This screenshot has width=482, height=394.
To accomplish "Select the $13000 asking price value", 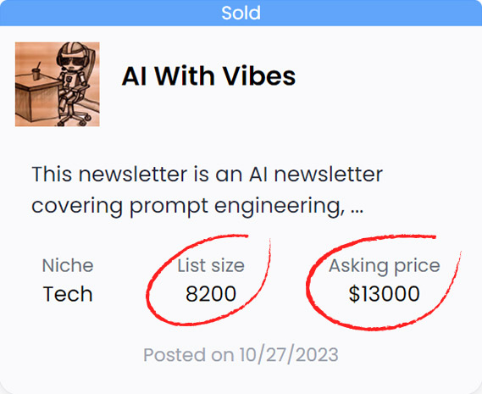I will pyautogui.click(x=385, y=294).
